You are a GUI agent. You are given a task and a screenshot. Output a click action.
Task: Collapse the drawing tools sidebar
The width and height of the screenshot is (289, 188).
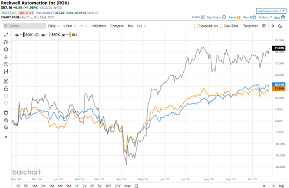click(x=6, y=137)
